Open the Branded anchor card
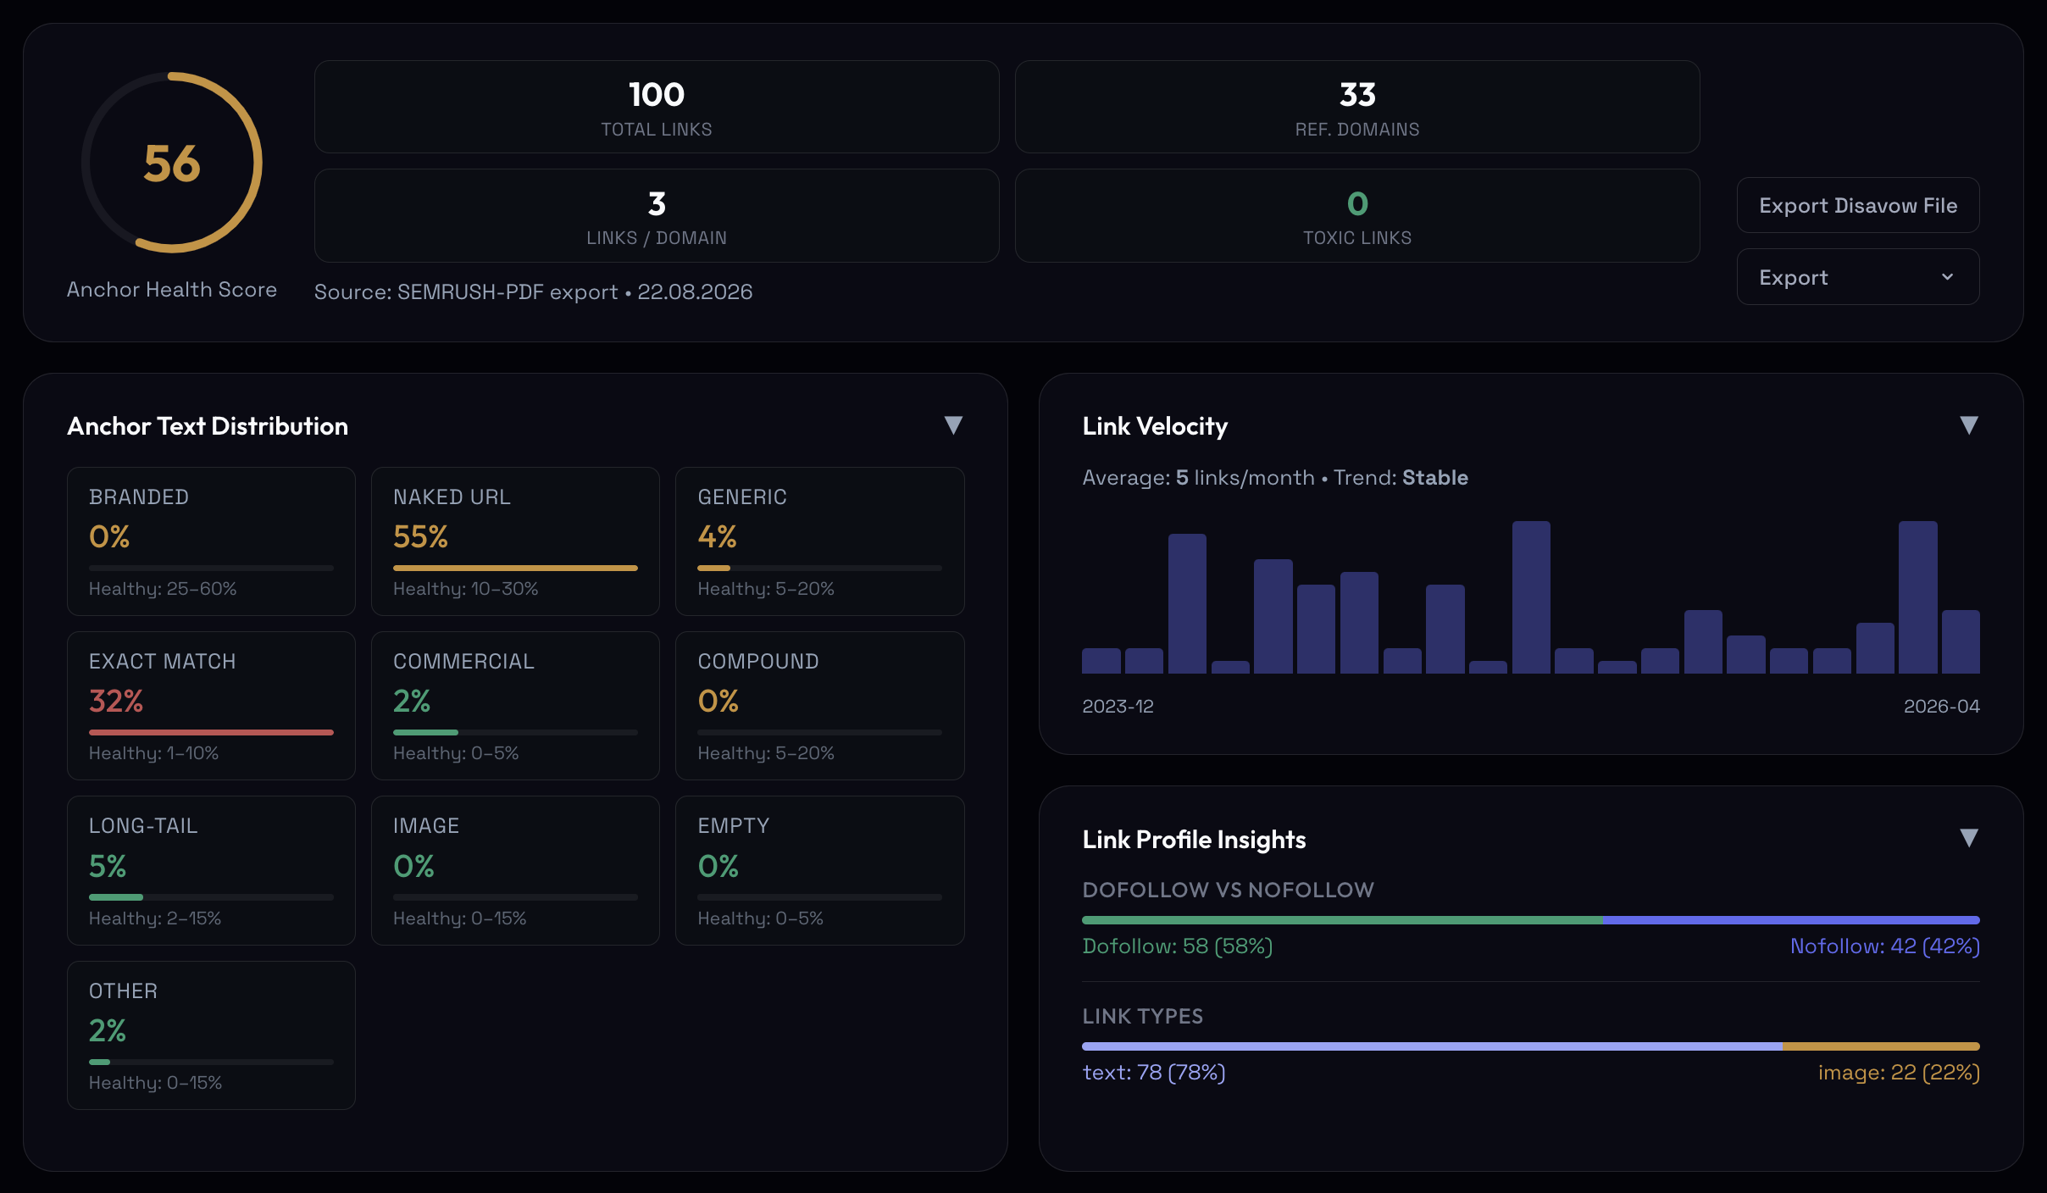 tap(211, 541)
